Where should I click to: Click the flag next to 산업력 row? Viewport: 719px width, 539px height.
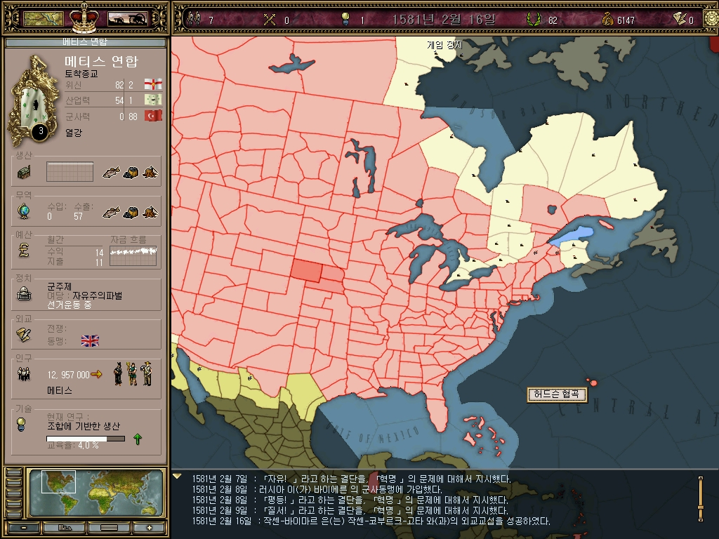pyautogui.click(x=152, y=100)
